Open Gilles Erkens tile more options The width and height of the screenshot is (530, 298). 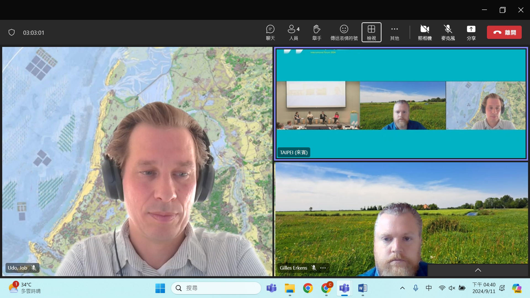tap(323, 268)
